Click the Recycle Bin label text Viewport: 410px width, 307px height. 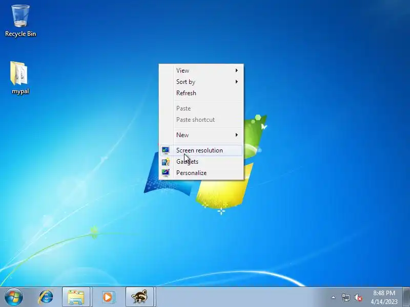20,34
